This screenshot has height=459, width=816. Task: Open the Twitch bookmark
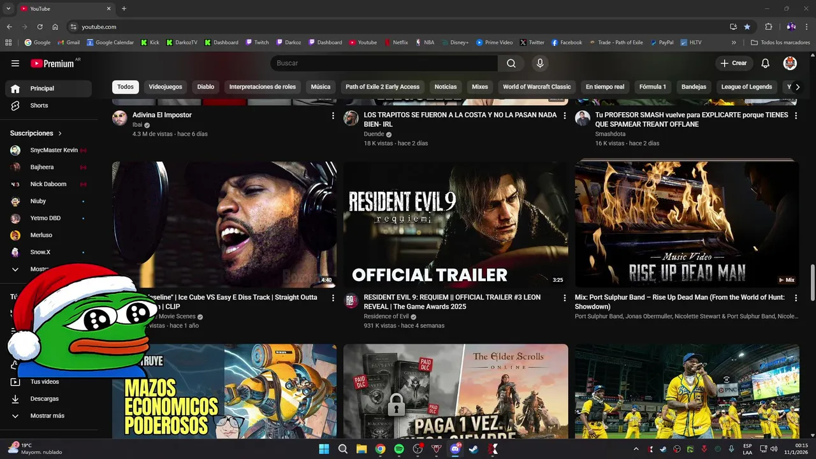coord(257,43)
